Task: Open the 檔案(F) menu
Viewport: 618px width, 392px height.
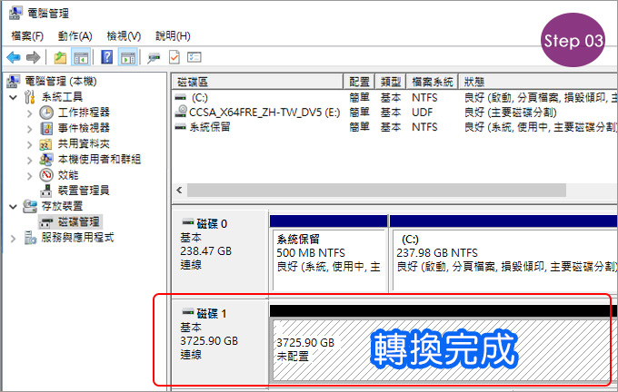Action: point(27,36)
